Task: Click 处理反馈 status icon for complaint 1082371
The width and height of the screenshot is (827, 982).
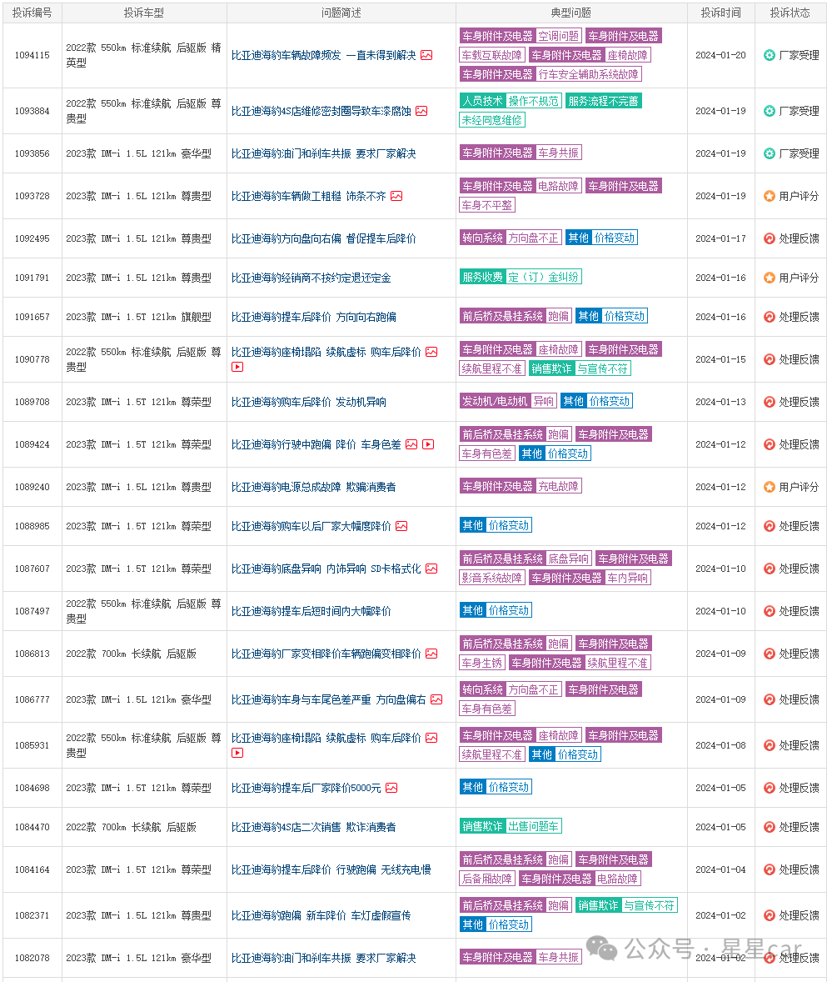Action: tap(770, 915)
